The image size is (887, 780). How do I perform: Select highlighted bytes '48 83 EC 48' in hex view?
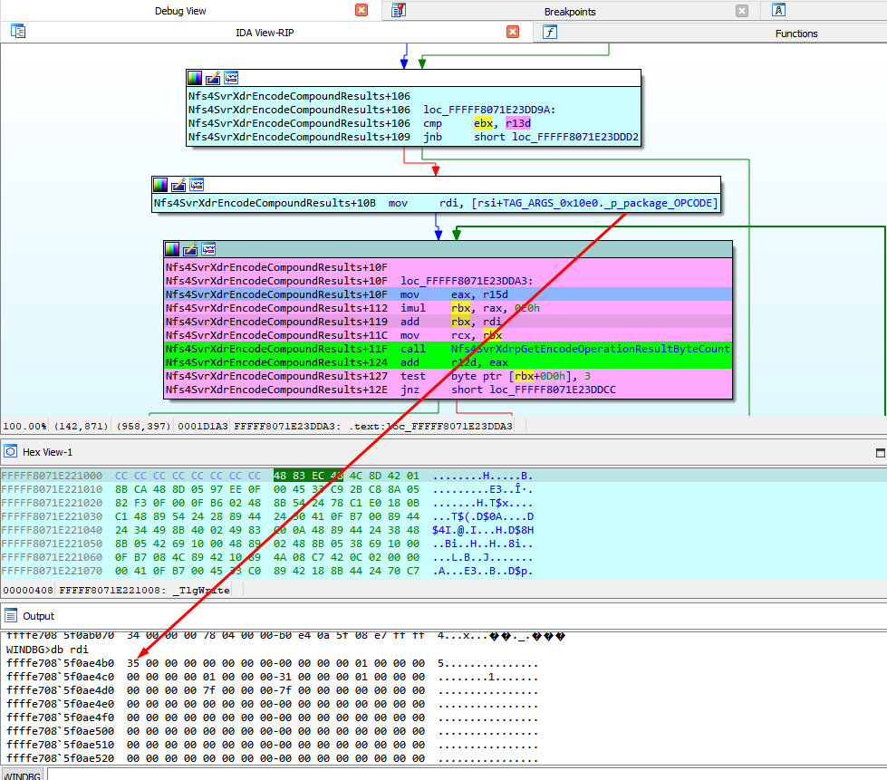[308, 476]
